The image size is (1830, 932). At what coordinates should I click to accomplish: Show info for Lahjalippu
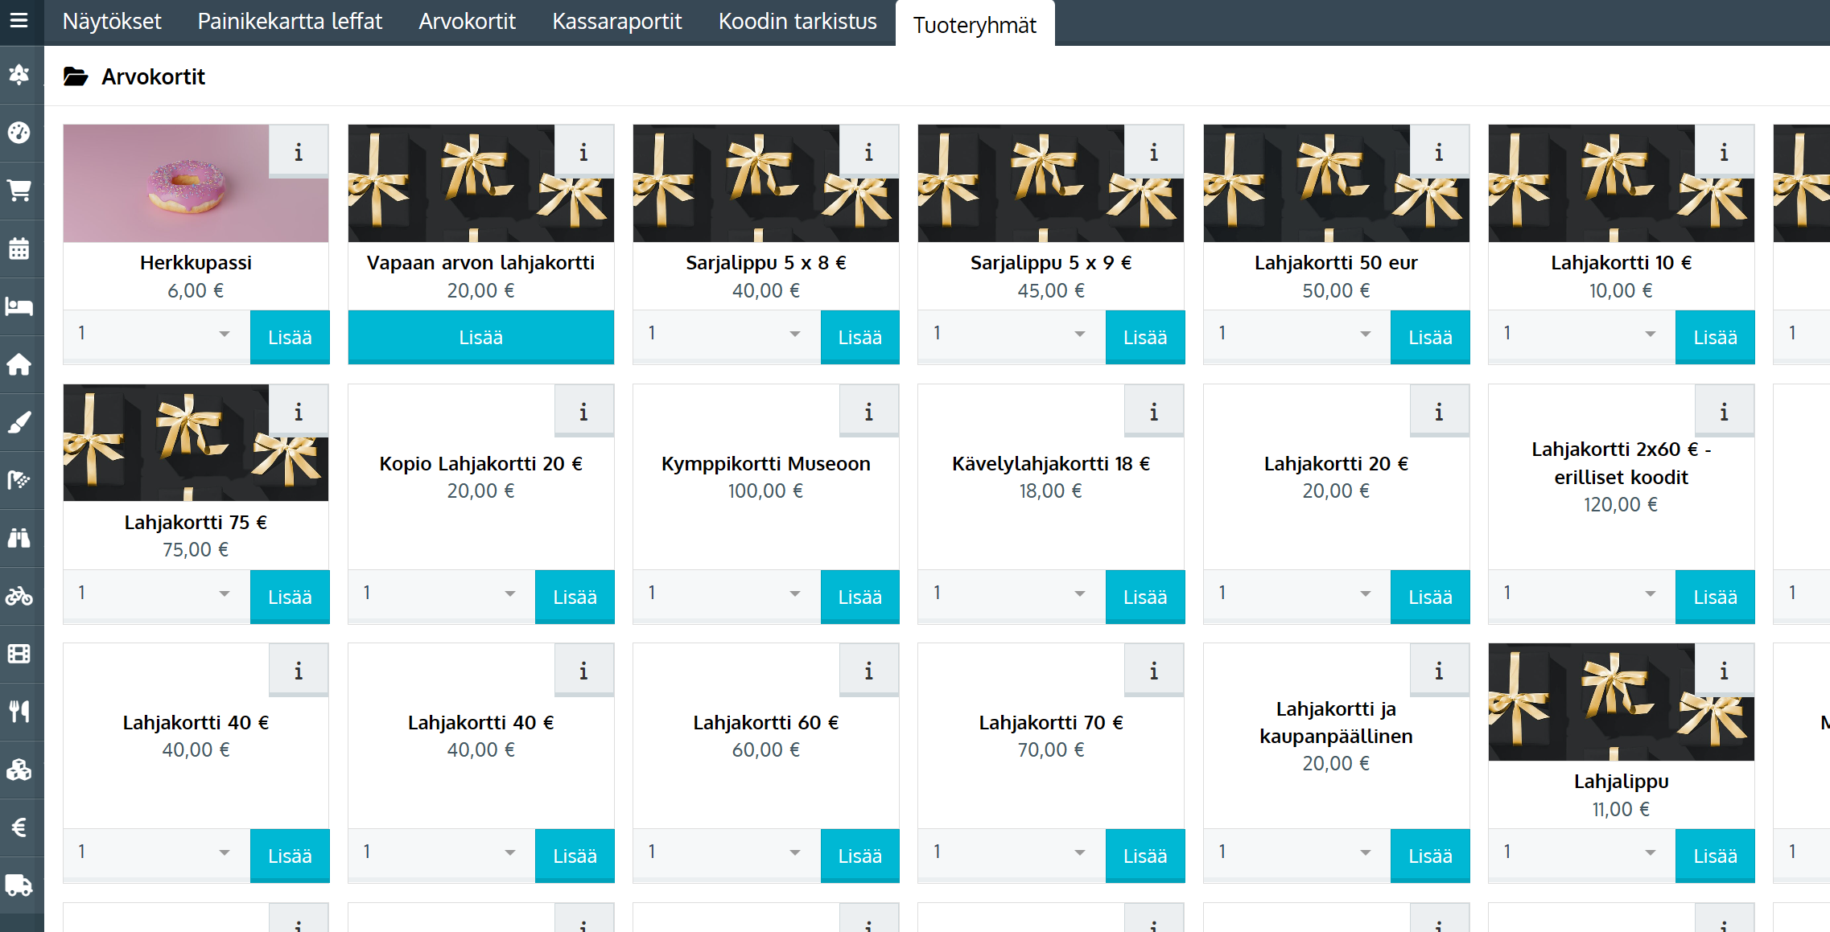tap(1724, 670)
